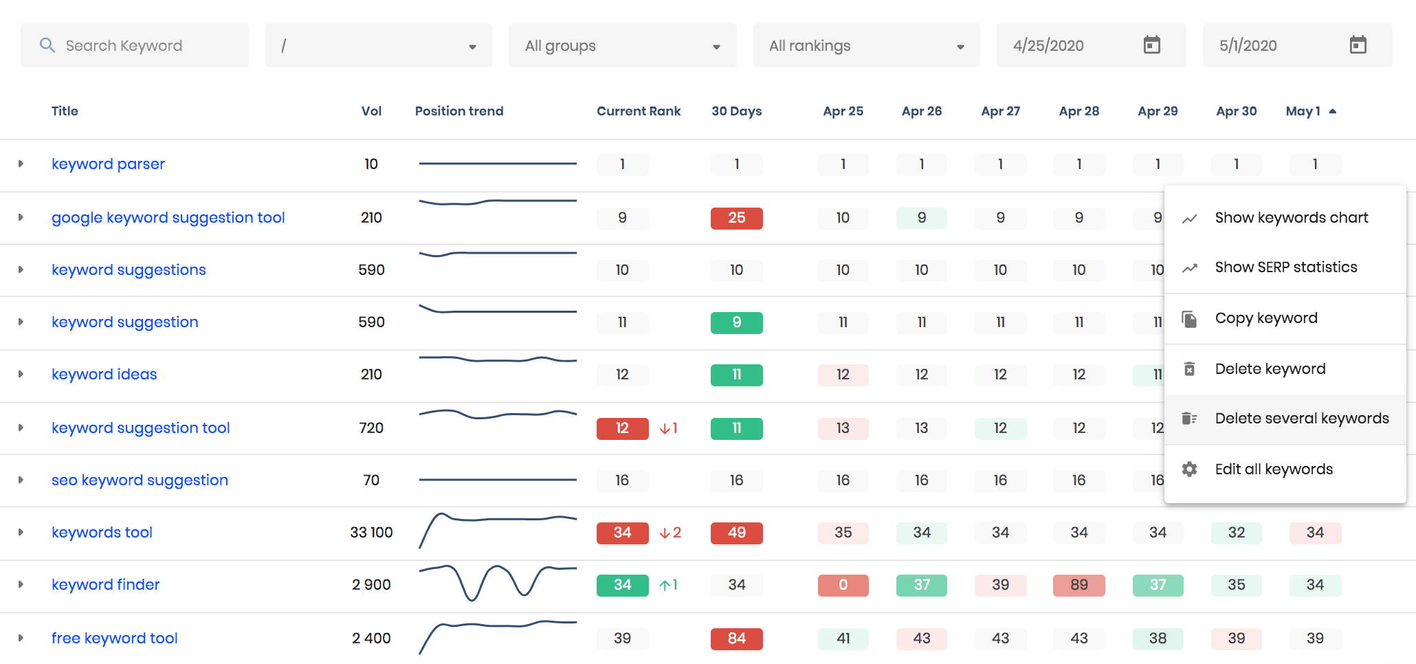The image size is (1416, 664).
Task: Choose Edit all keywords option
Action: (1285, 469)
